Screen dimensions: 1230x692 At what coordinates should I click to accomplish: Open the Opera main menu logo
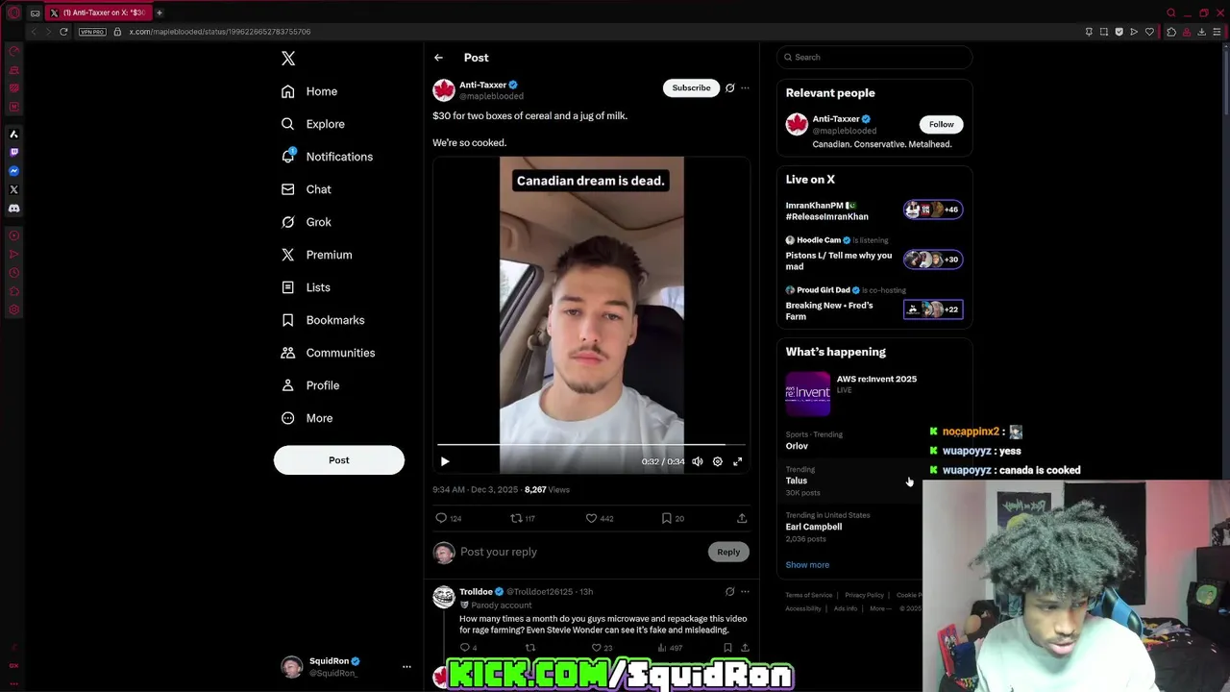(x=13, y=12)
